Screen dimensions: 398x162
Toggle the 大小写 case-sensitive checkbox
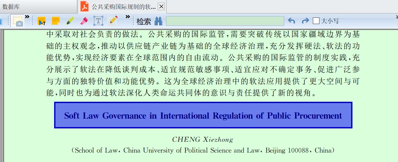tap(316, 21)
